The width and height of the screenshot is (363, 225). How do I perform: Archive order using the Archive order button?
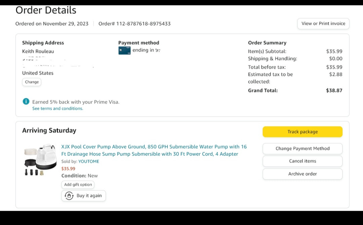click(x=302, y=174)
